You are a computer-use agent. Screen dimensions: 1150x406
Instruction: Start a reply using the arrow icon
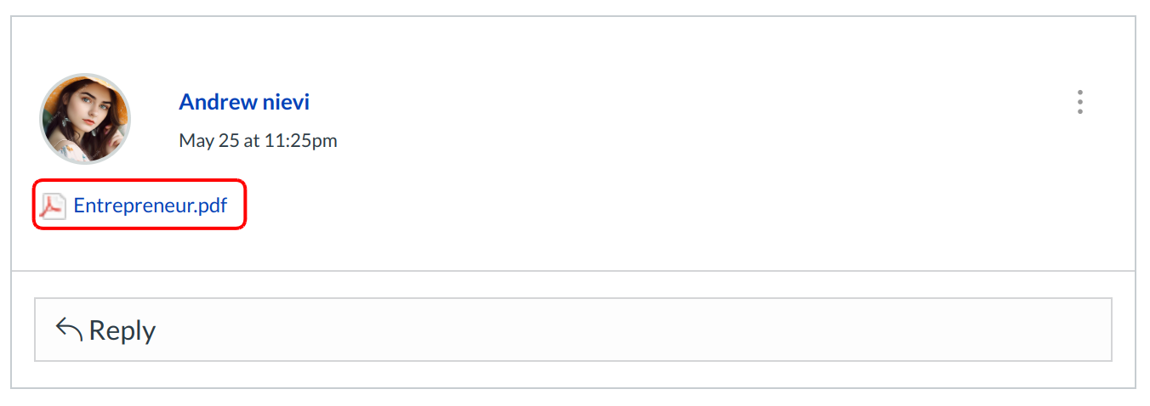click(69, 329)
